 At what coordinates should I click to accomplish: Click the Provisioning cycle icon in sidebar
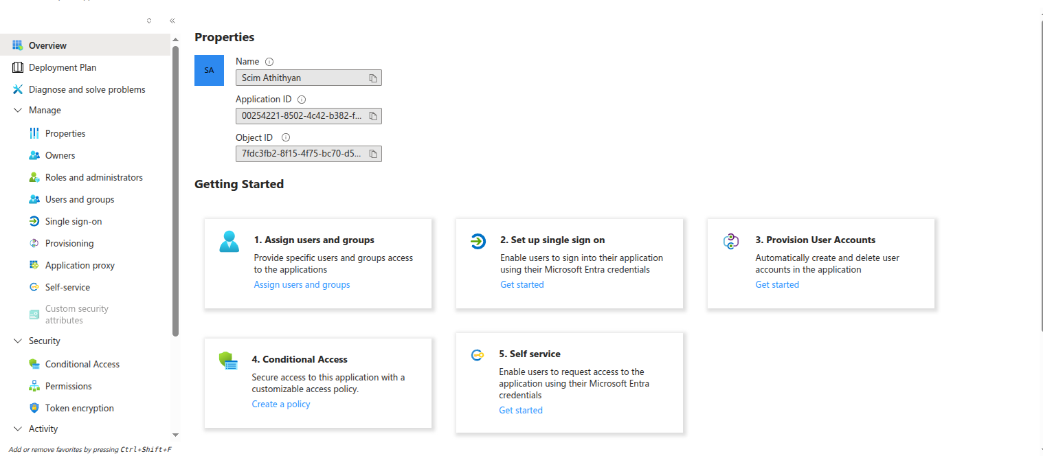coord(34,243)
